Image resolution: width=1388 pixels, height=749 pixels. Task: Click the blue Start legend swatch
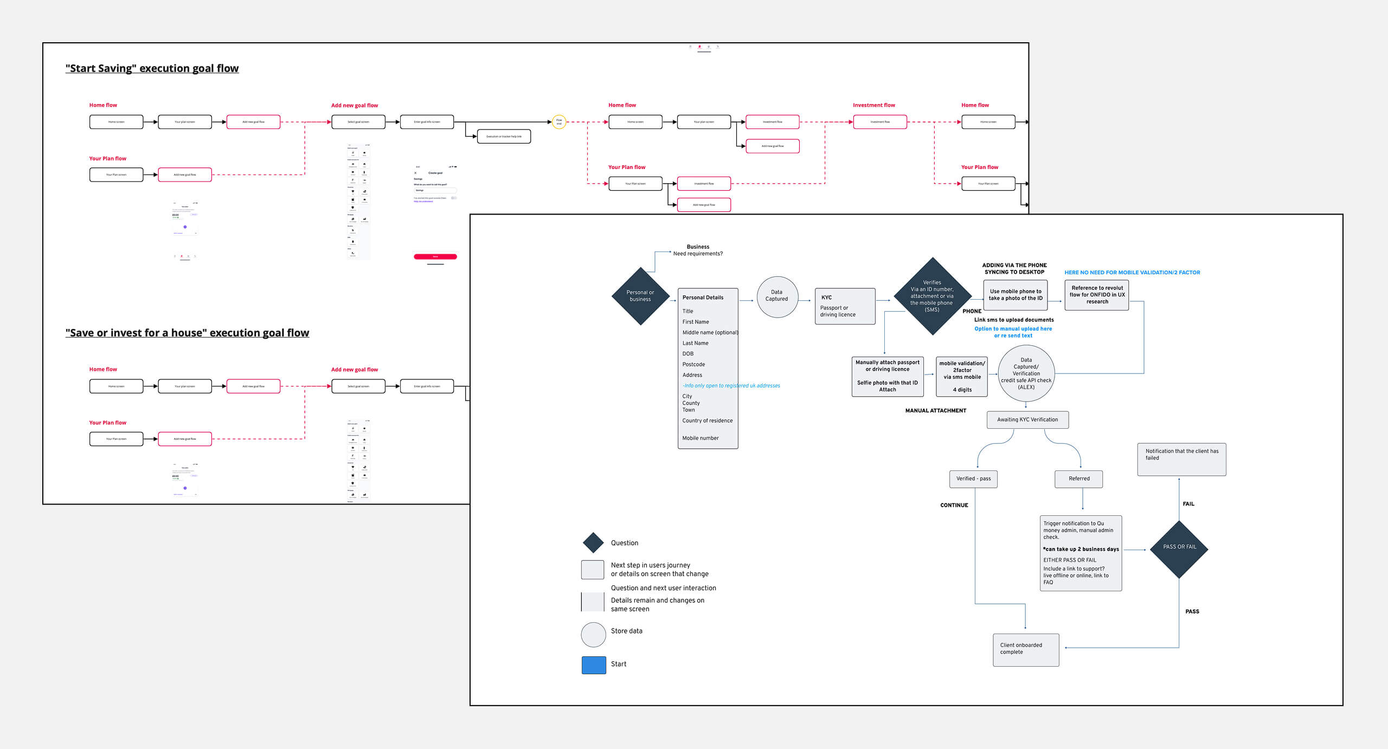594,665
